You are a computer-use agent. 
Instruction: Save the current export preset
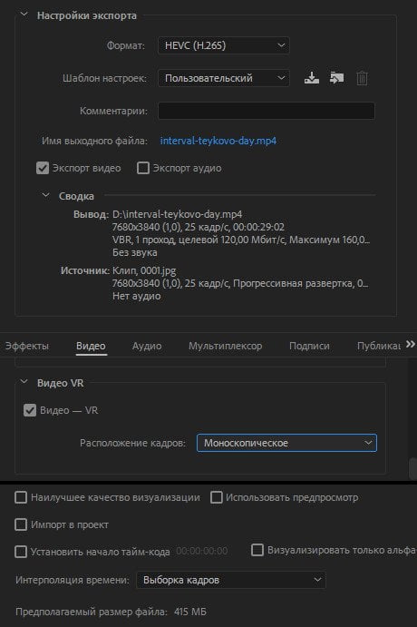pyautogui.click(x=312, y=77)
